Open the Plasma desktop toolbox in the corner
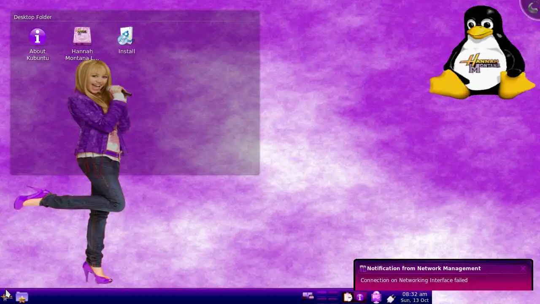The height and width of the screenshot is (304, 540). click(x=532, y=8)
